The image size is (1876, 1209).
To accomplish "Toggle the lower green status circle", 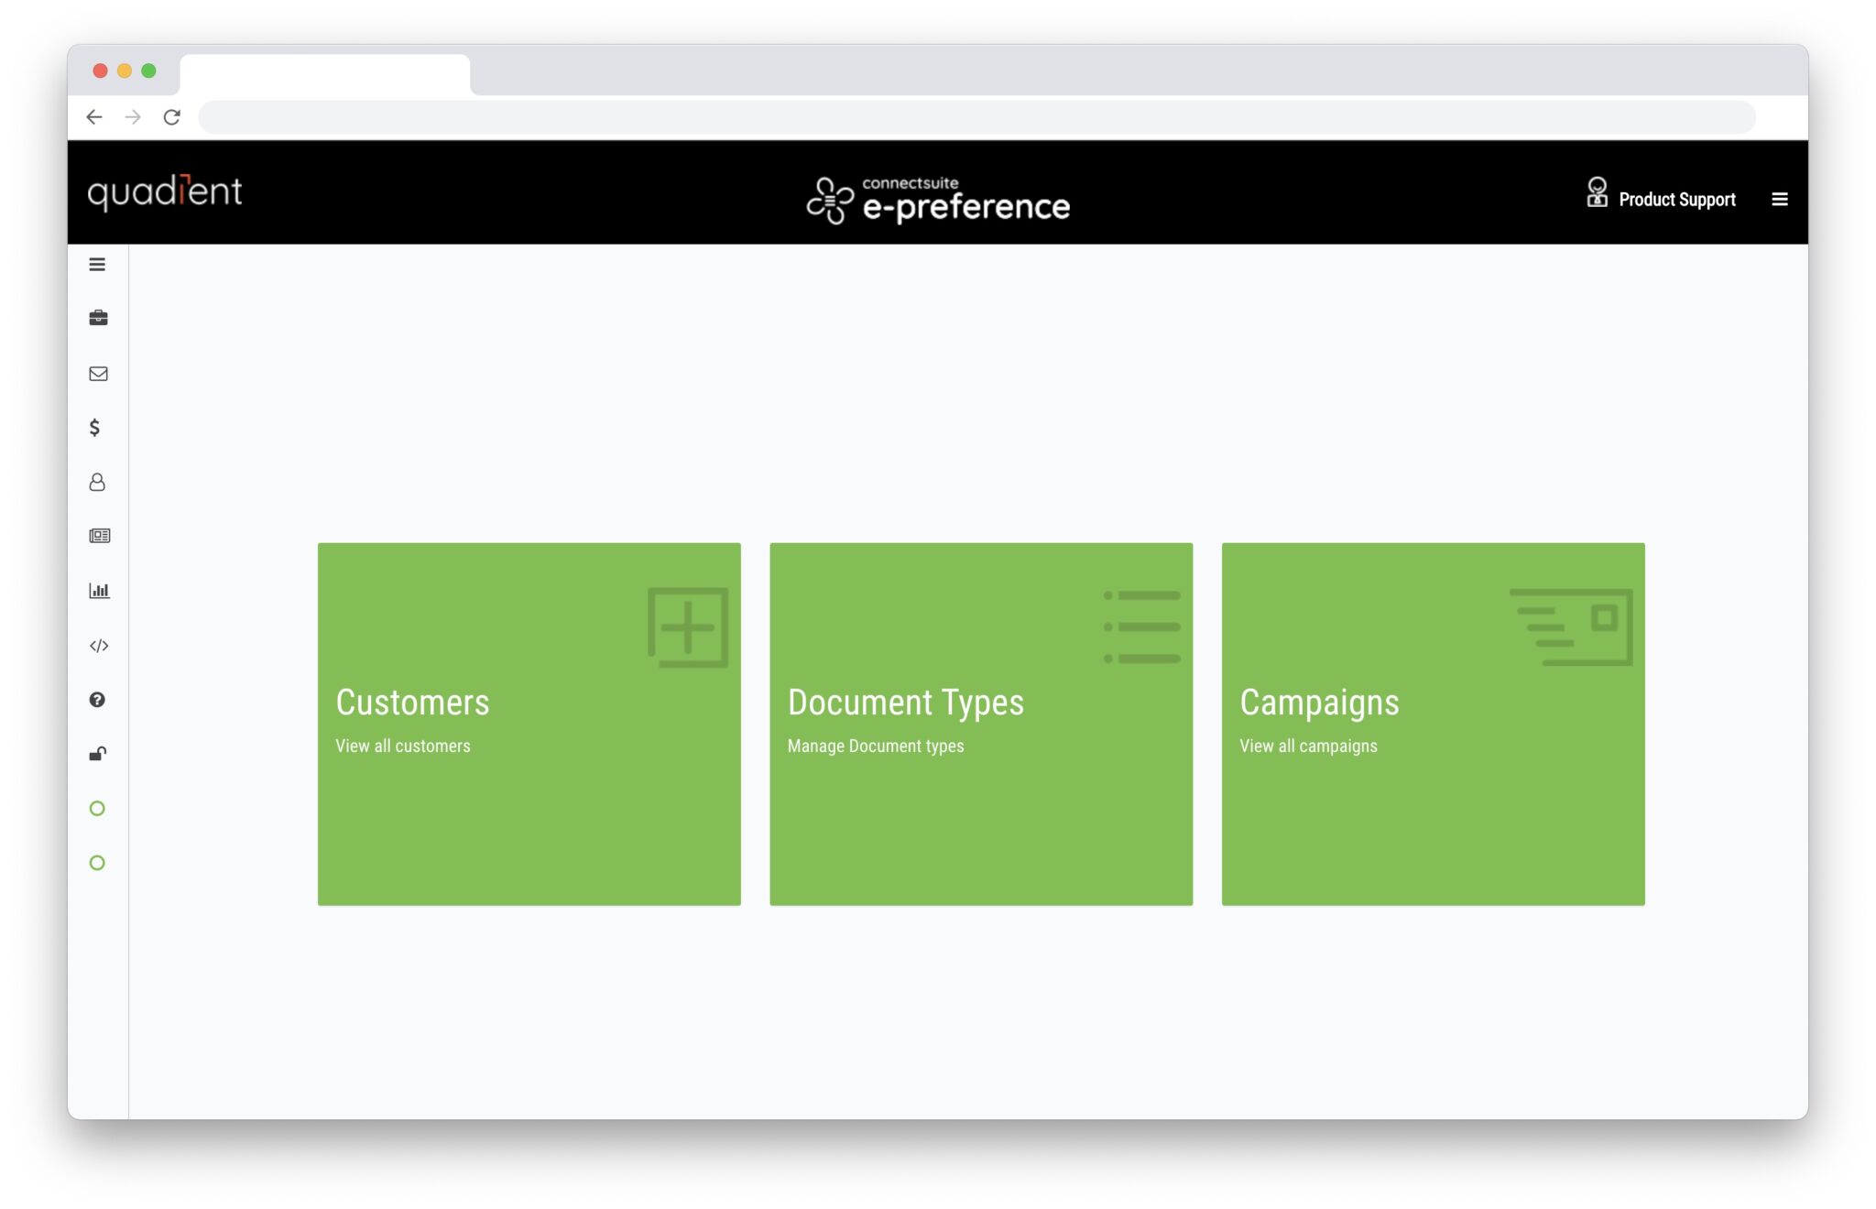I will (97, 862).
